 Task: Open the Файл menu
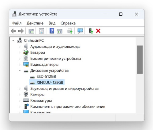click(17, 23)
